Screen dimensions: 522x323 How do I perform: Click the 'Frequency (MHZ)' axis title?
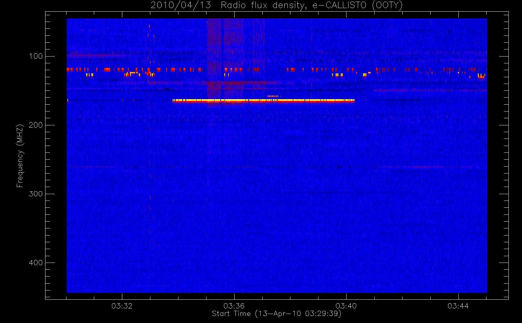(x=20, y=156)
